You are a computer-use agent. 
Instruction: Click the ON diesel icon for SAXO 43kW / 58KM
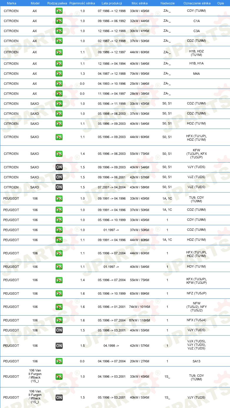[x=59, y=187]
